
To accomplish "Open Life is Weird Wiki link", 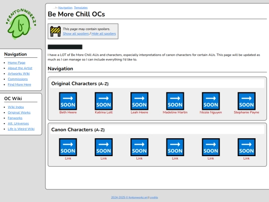I will [21, 129].
